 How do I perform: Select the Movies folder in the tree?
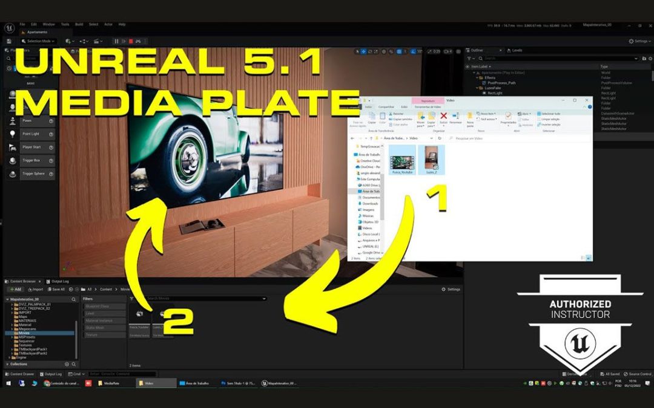tap(39, 333)
